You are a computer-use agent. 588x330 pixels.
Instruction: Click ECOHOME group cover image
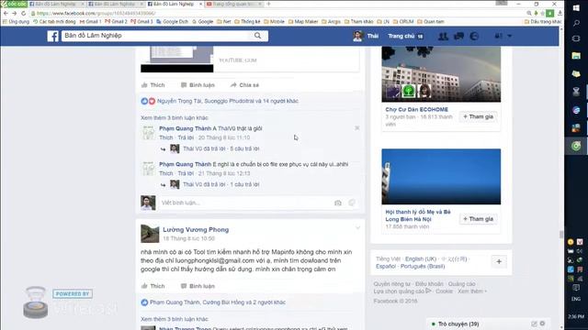pyautogui.click(x=441, y=74)
